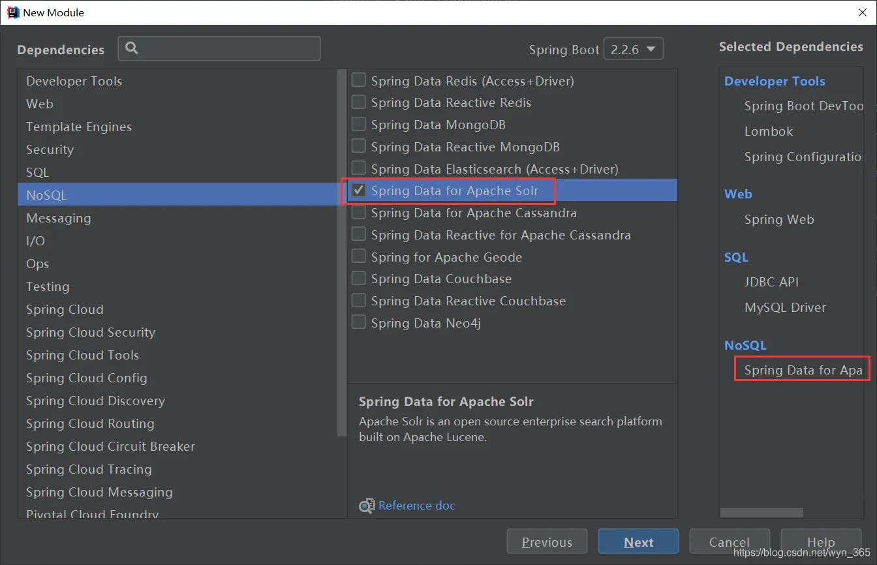Tick the Spring Data Couchbase checkbox
877x565 pixels.
tap(358, 279)
